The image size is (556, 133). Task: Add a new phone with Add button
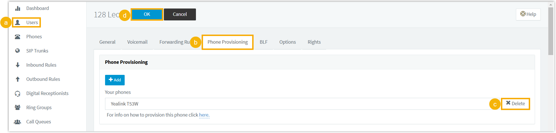pyautogui.click(x=115, y=80)
